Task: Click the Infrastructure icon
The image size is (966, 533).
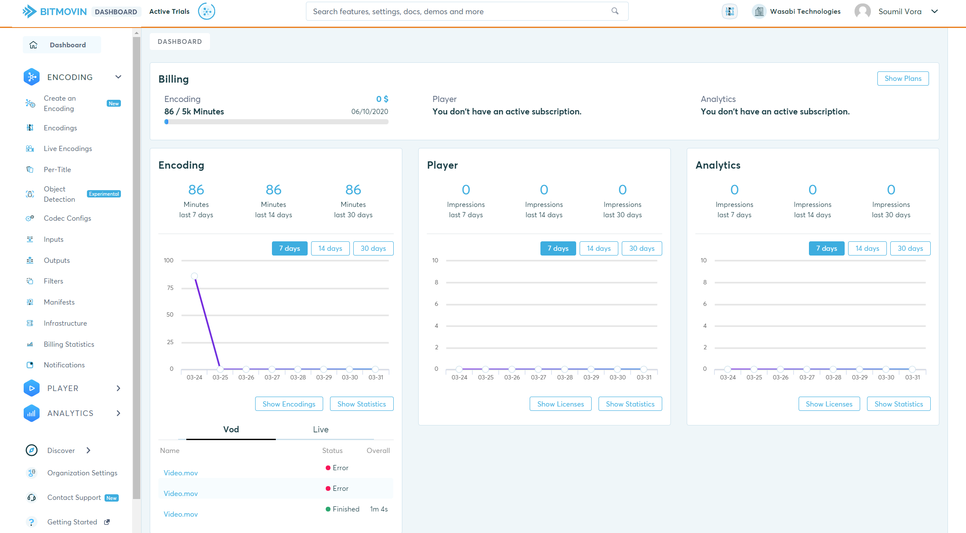Action: [30, 323]
